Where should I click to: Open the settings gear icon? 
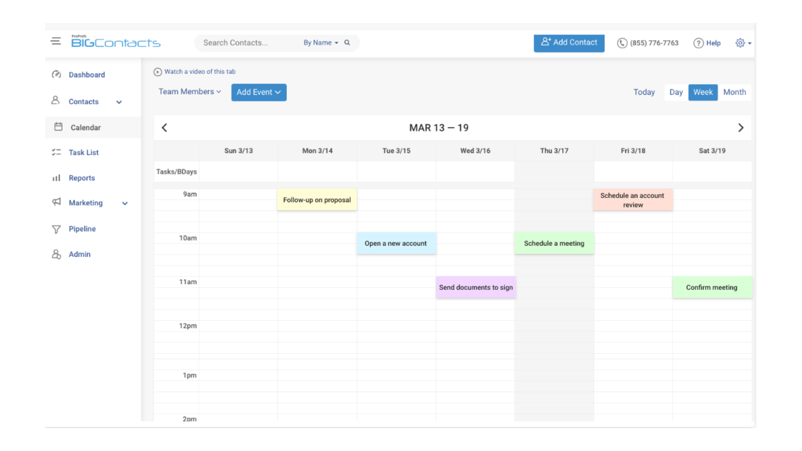click(x=740, y=43)
